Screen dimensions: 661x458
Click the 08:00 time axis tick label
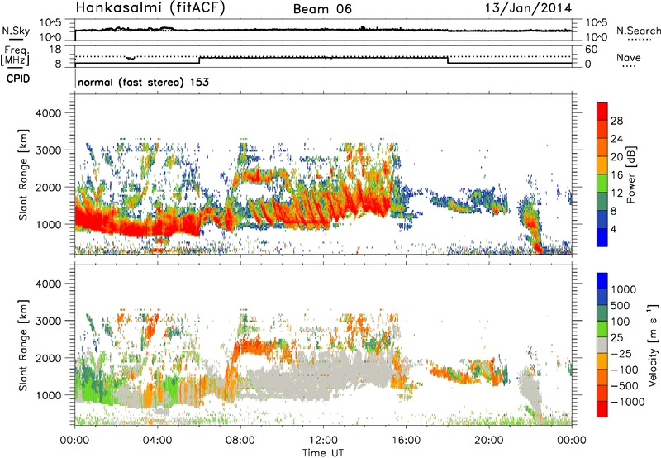(x=240, y=441)
